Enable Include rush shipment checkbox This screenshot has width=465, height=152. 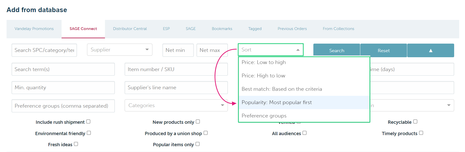[88, 121]
